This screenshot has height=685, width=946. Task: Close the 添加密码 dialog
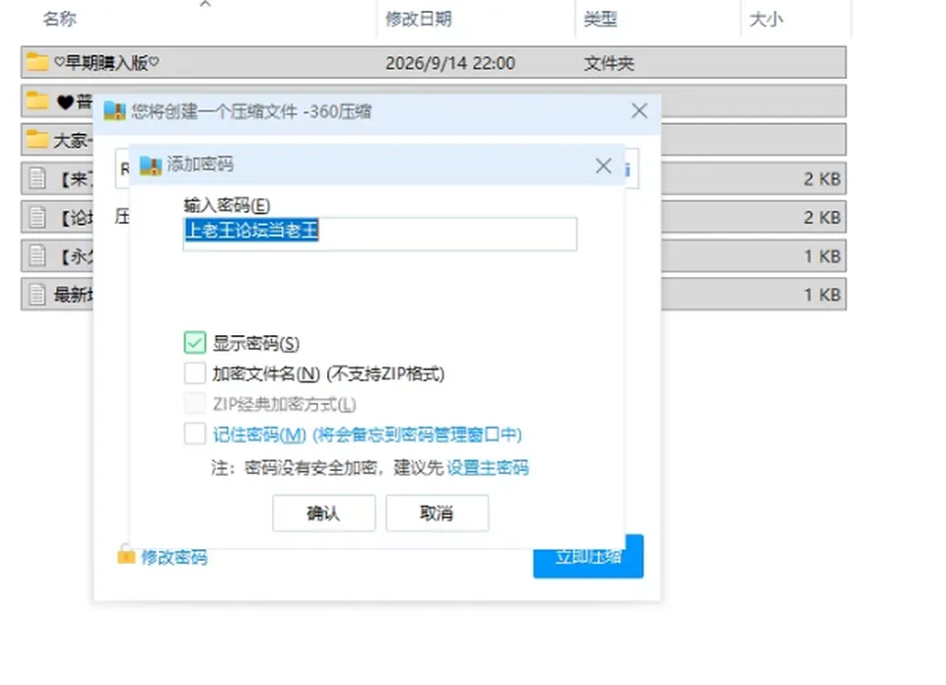tap(603, 166)
